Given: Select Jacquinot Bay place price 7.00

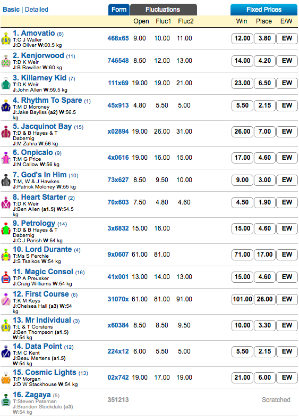Looking at the screenshot, I should click(x=264, y=132).
